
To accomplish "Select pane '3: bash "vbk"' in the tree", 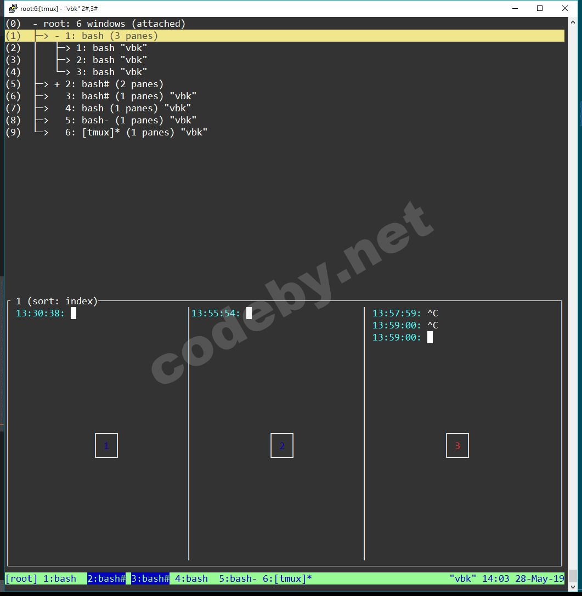I will point(111,72).
